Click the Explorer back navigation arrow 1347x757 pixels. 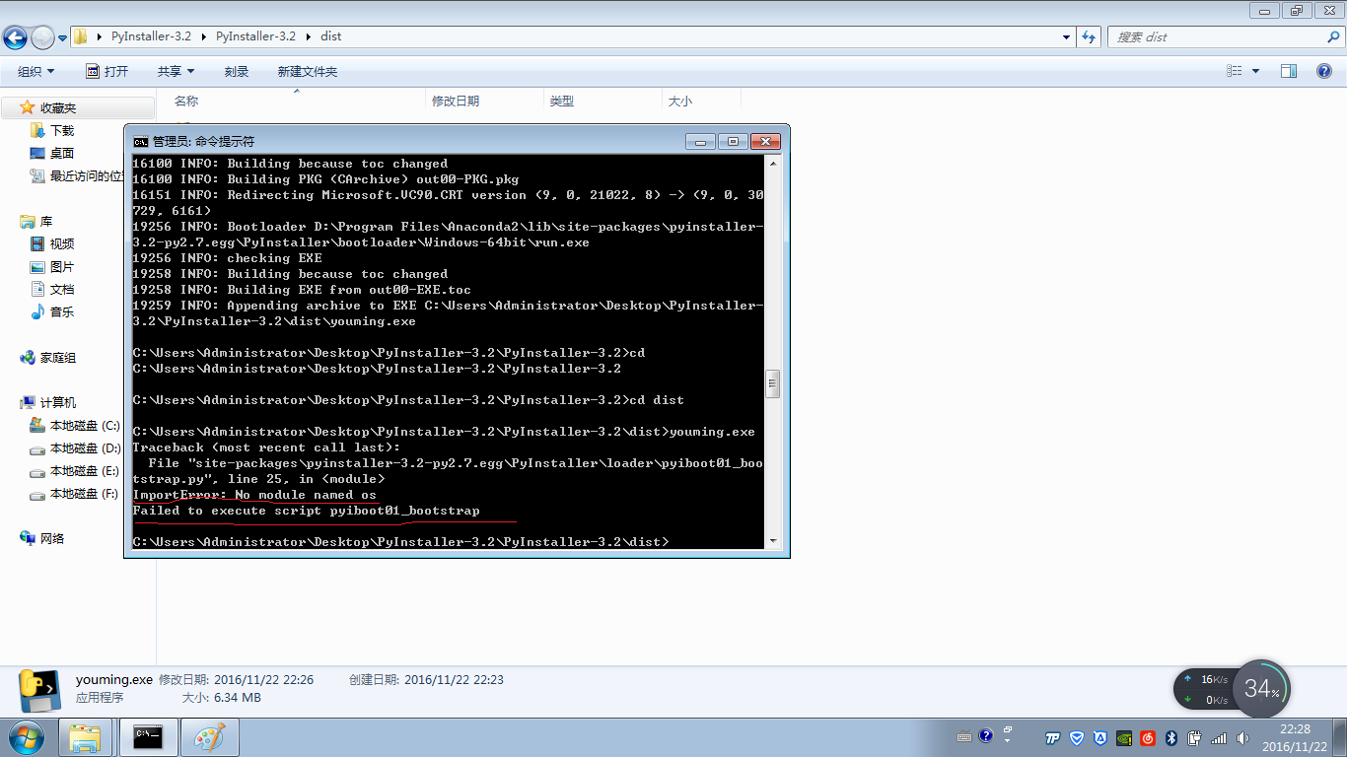pos(16,37)
